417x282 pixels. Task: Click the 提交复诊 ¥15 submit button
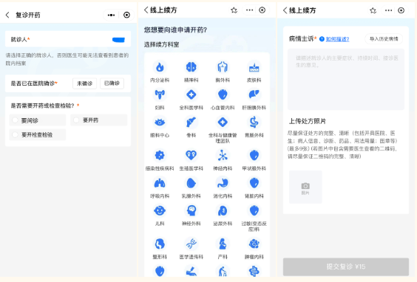tap(346, 266)
